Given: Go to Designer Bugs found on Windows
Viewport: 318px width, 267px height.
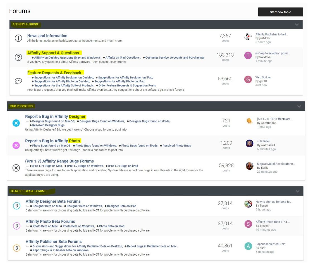Looking at the screenshot, I should click(x=102, y=121).
